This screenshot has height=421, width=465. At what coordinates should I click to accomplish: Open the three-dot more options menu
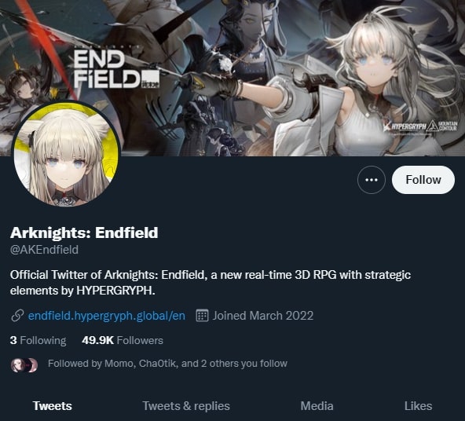tap(372, 180)
